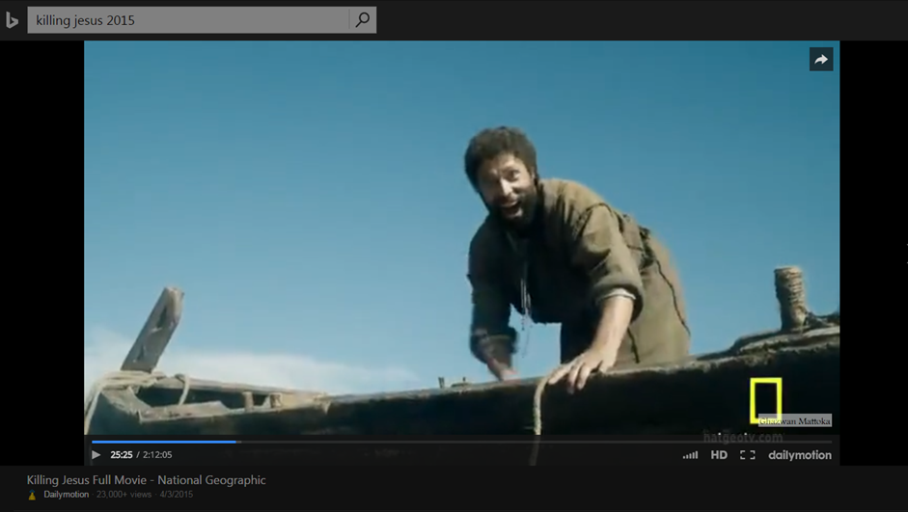Click the 2:12:05 total duration text
Screen dimensions: 908x512
tap(157, 455)
